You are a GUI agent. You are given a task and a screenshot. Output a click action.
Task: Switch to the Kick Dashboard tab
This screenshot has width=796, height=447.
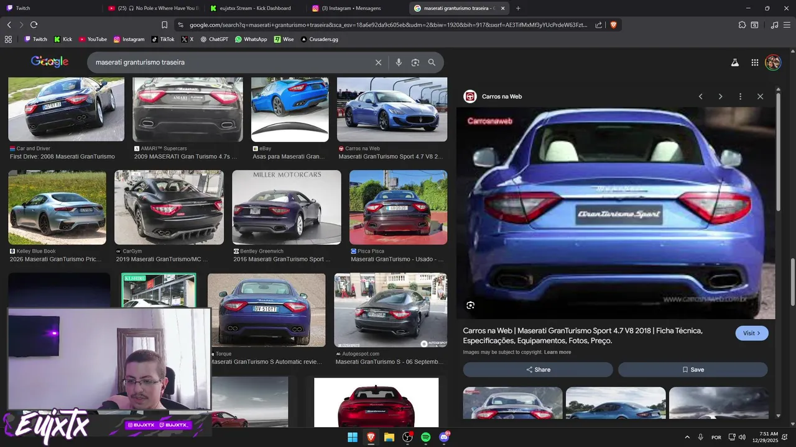pos(256,8)
